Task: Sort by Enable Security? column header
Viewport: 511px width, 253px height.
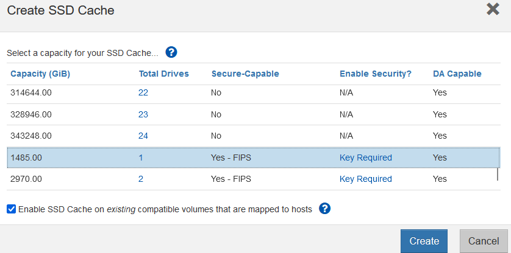Action: [x=376, y=74]
